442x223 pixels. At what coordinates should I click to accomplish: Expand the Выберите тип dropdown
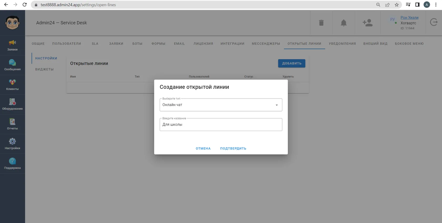pos(221,105)
